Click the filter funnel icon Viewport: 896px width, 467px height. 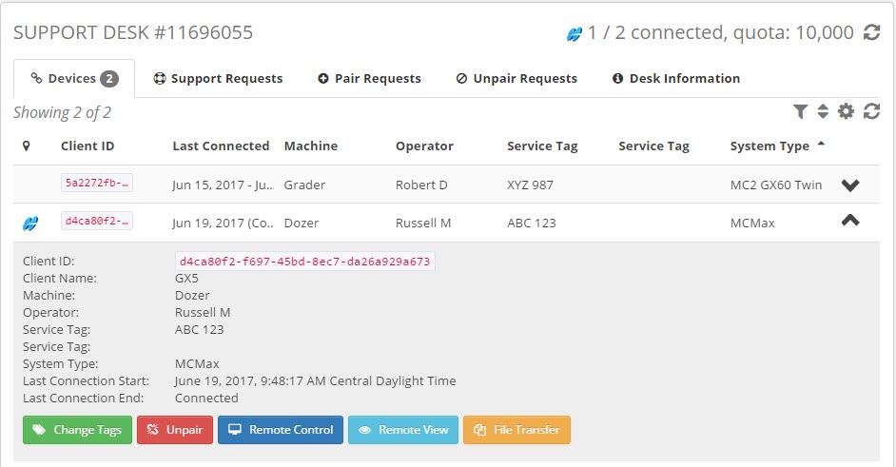[801, 112]
